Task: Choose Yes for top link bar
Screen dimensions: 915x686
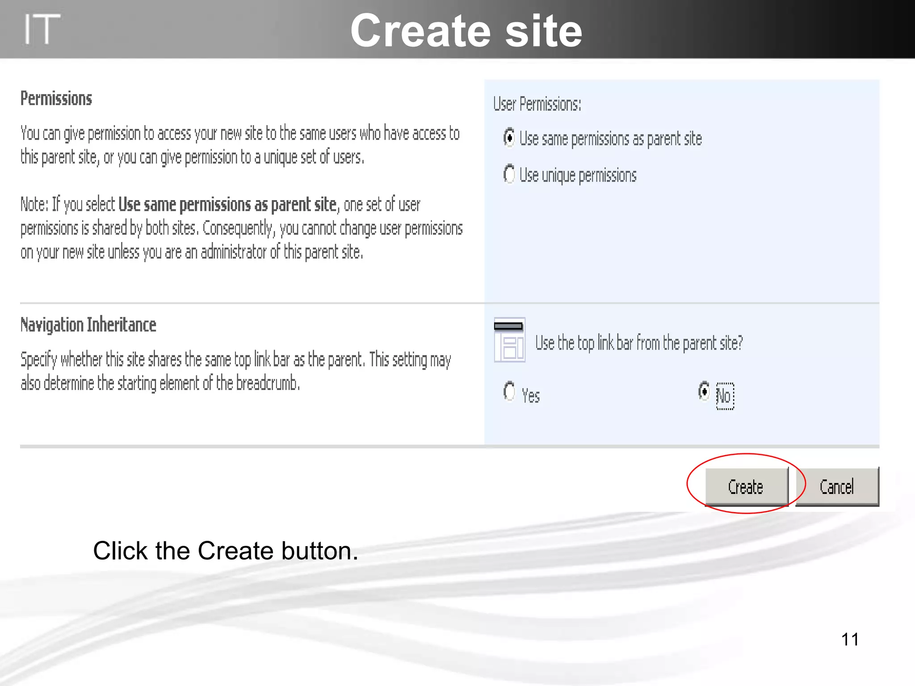Action: (509, 391)
